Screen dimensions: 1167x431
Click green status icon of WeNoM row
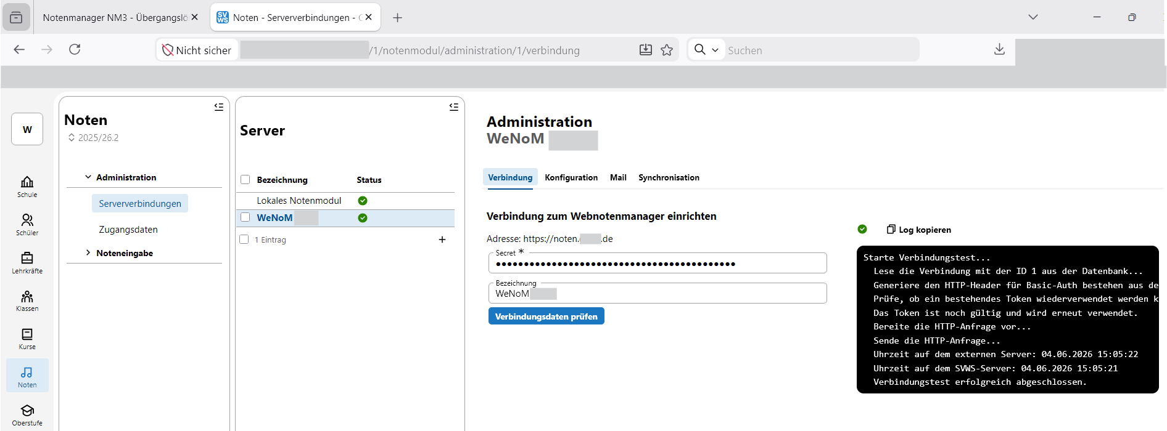click(363, 218)
